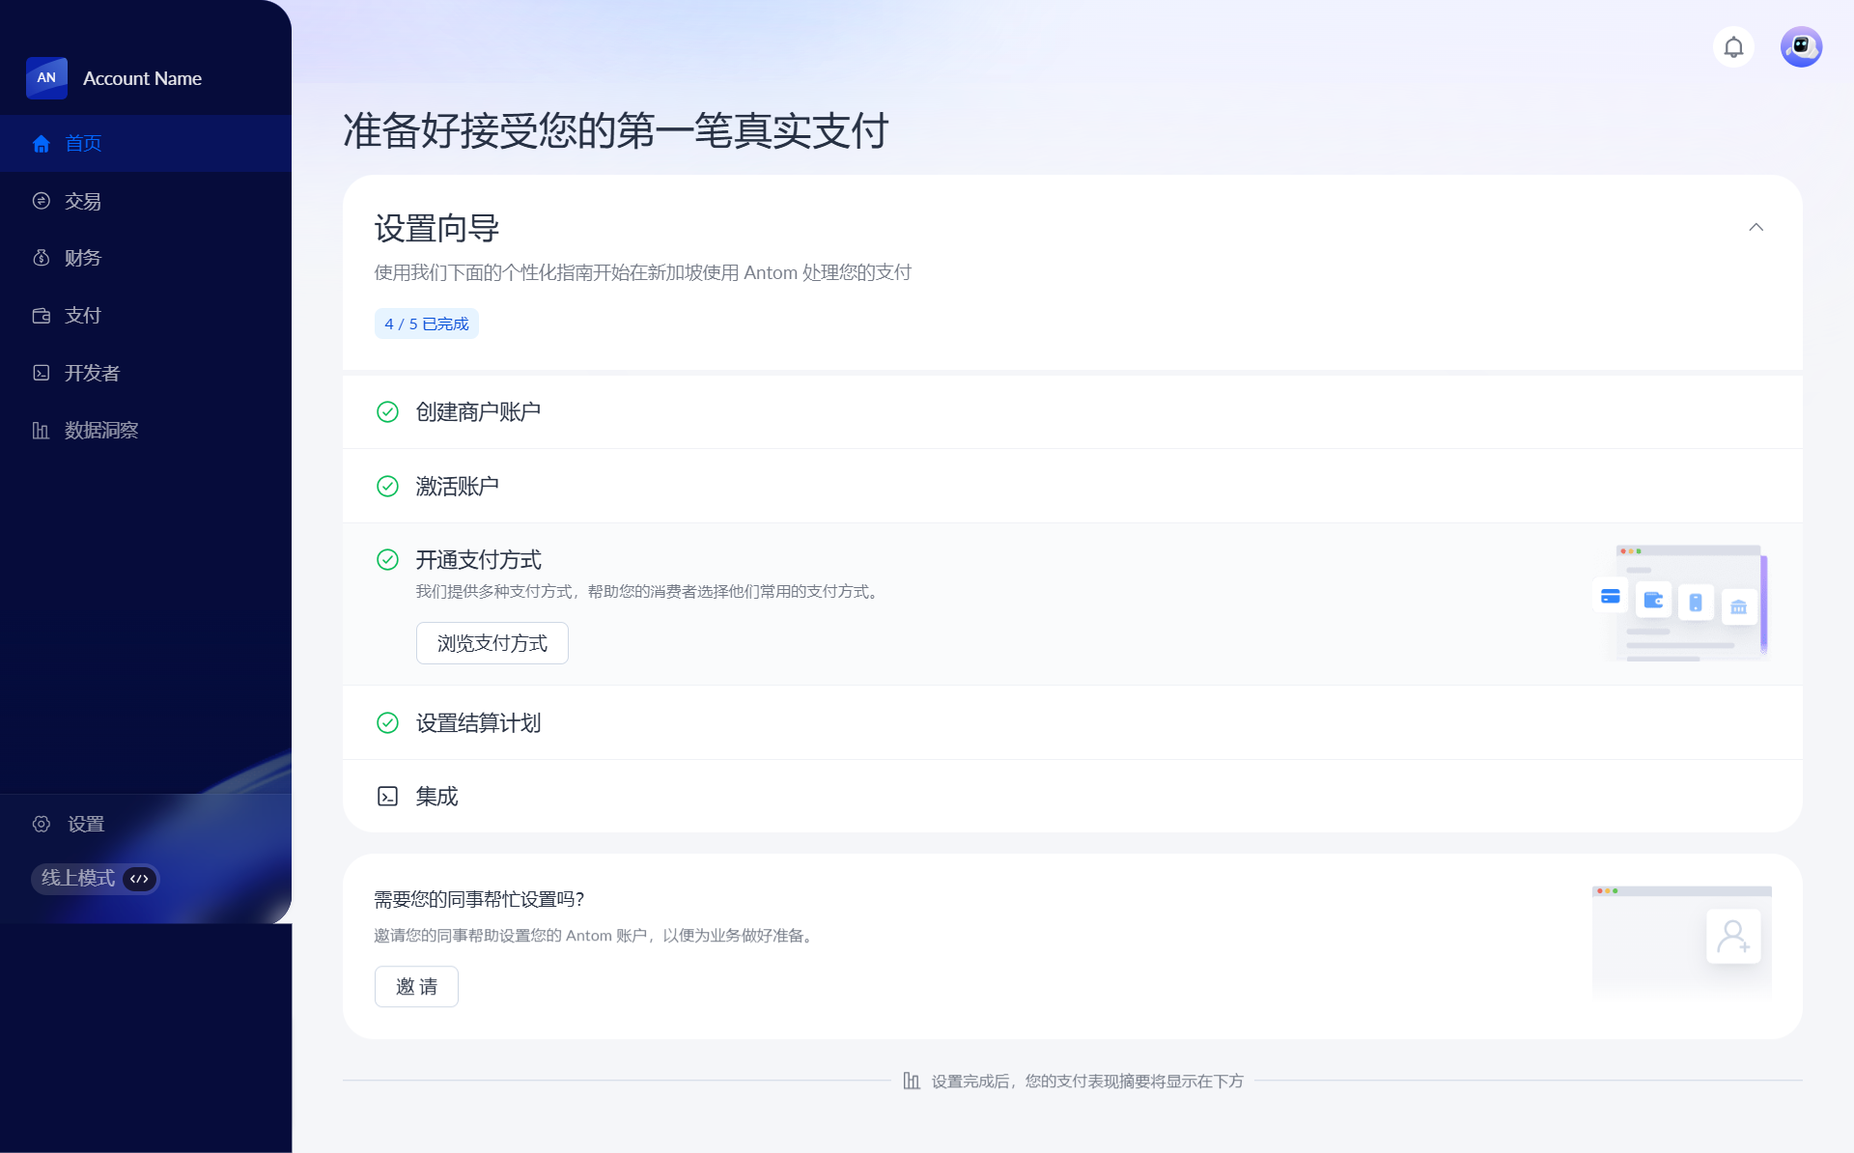Toggle the 线上模式 code switch
The height and width of the screenshot is (1153, 1854).
pyautogui.click(x=139, y=879)
